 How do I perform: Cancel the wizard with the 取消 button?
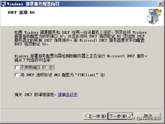148,116
